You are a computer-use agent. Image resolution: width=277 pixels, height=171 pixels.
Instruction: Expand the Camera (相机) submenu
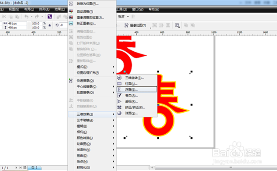tap(92, 132)
